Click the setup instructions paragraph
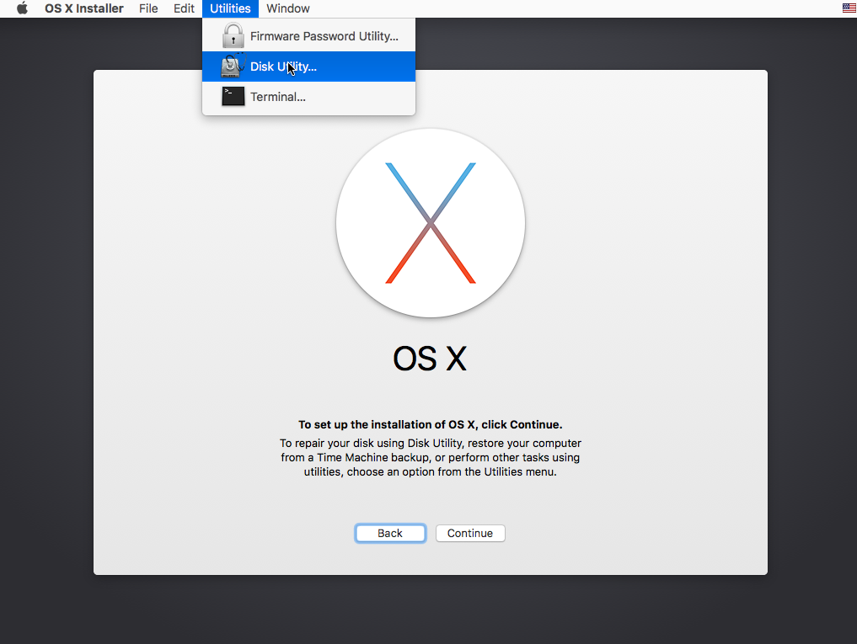This screenshot has height=644, width=857. coord(430,457)
